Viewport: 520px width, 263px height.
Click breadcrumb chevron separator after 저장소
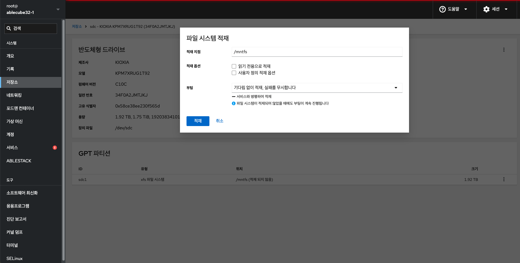coord(86,26)
